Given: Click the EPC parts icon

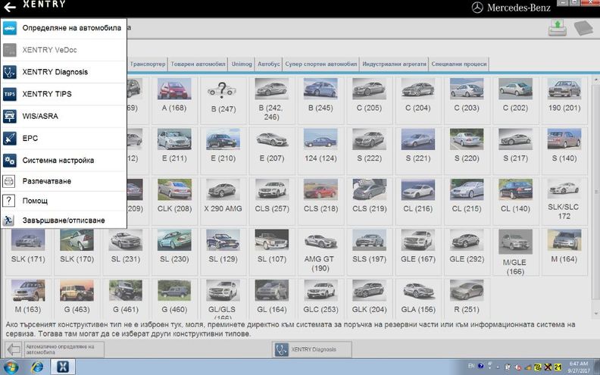Looking at the screenshot, I should (x=10, y=138).
